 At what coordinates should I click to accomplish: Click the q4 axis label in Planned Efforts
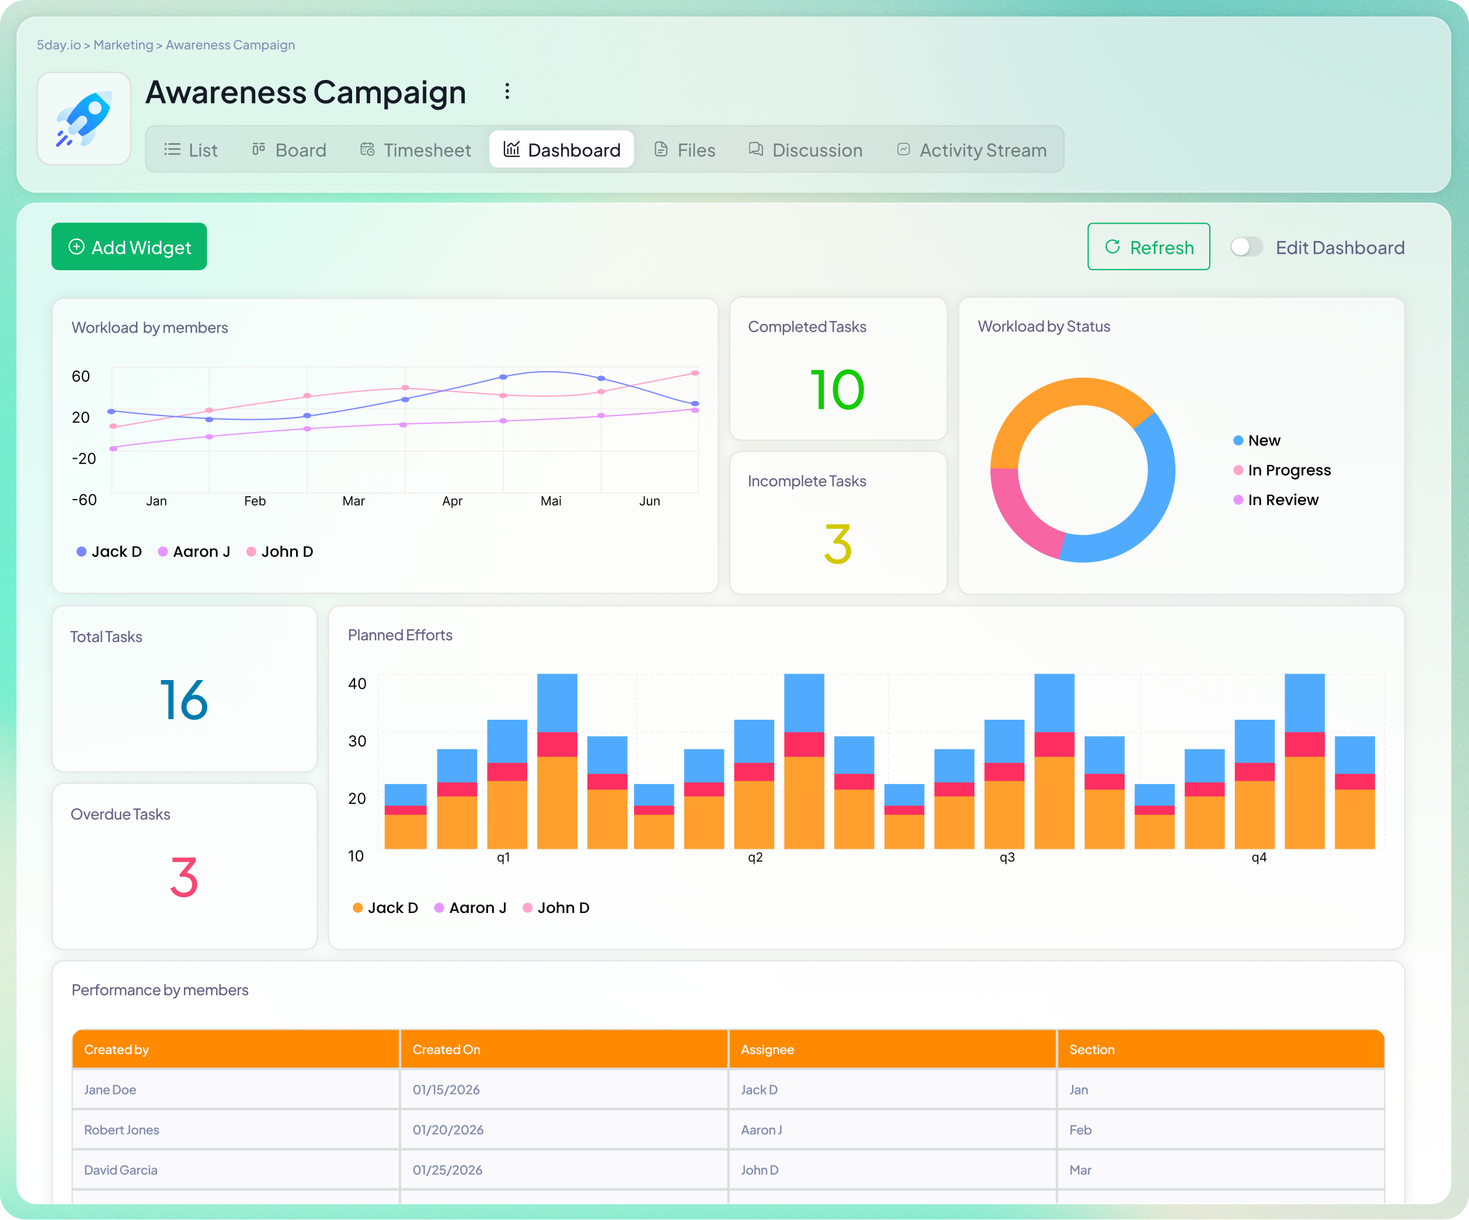coord(1259,858)
